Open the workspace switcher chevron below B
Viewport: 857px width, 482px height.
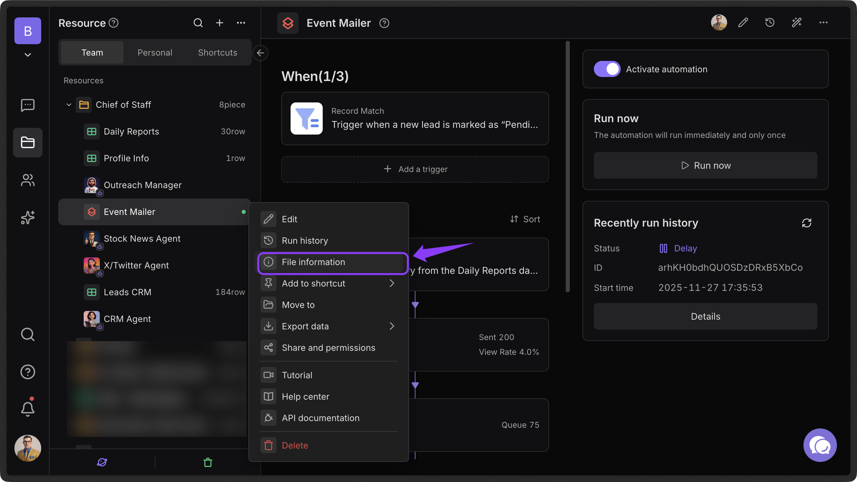(27, 55)
